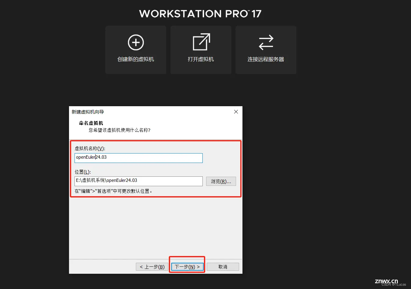The width and height of the screenshot is (411, 289).
Task: Click the hint text about 首选项 default location
Action: point(114,191)
